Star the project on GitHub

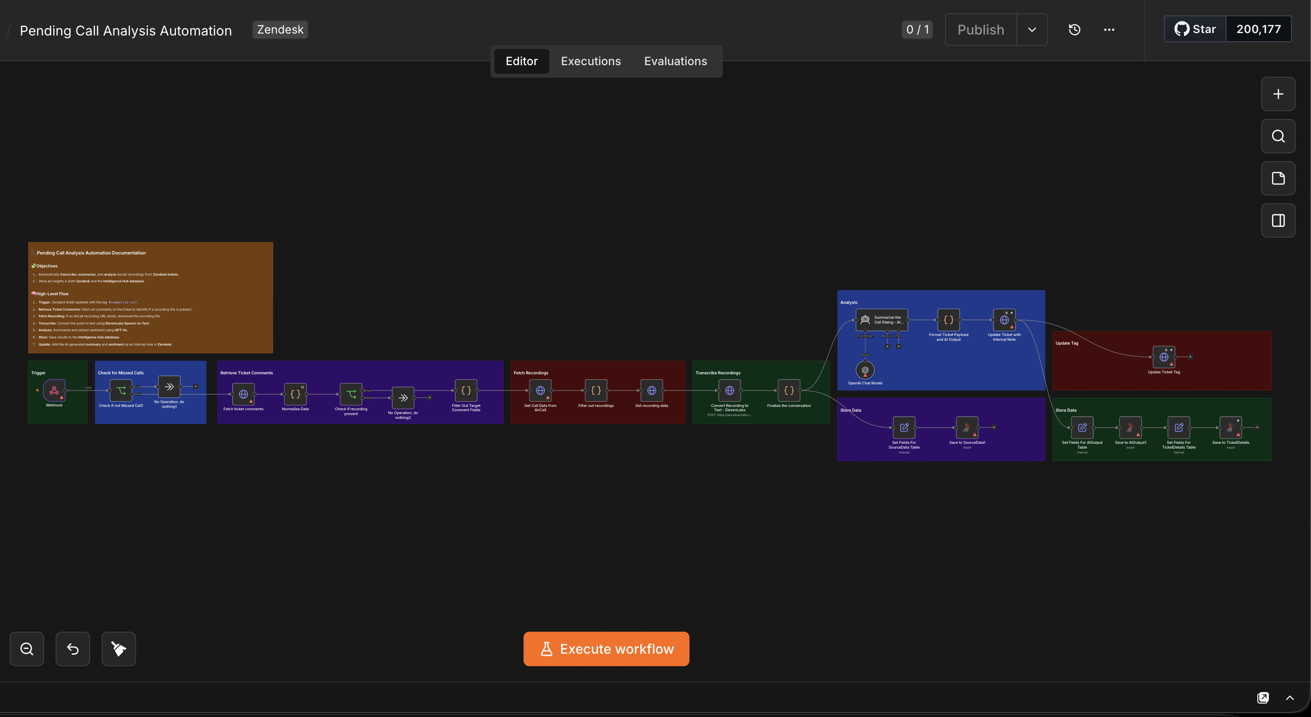[x=1195, y=29]
